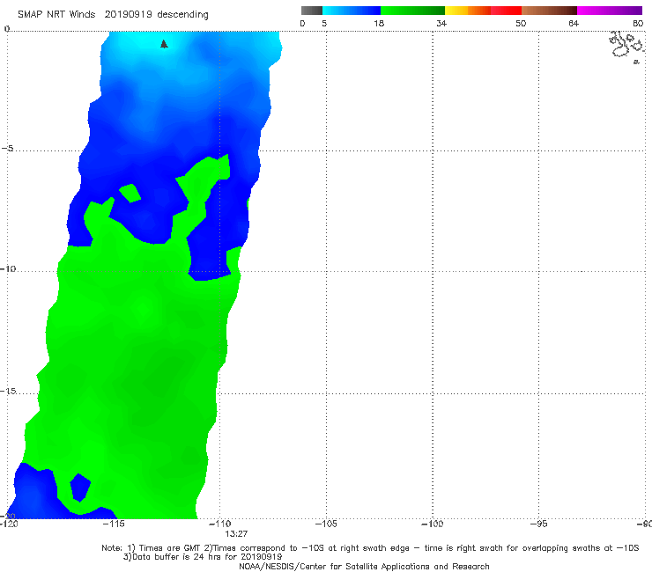Screen dimensions: 652x572
Task: Click the red segment of the color bar
Action: point(506,11)
